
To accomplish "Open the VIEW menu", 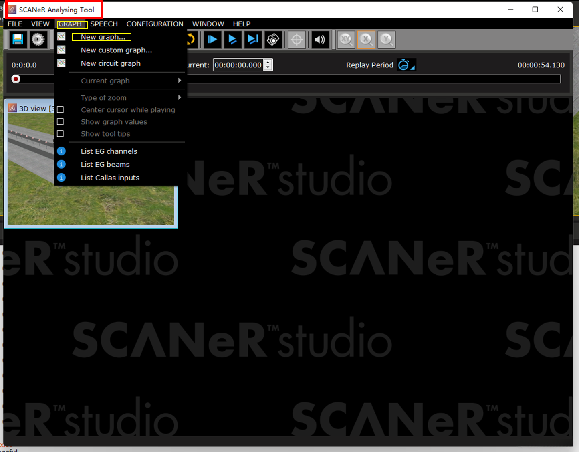I will tap(40, 24).
